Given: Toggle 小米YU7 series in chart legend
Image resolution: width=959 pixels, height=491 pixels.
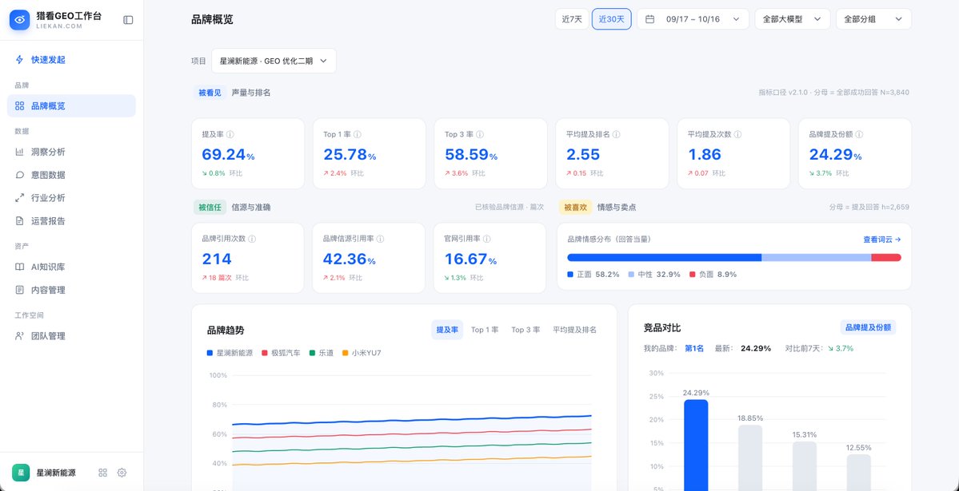Looking at the screenshot, I should 362,353.
